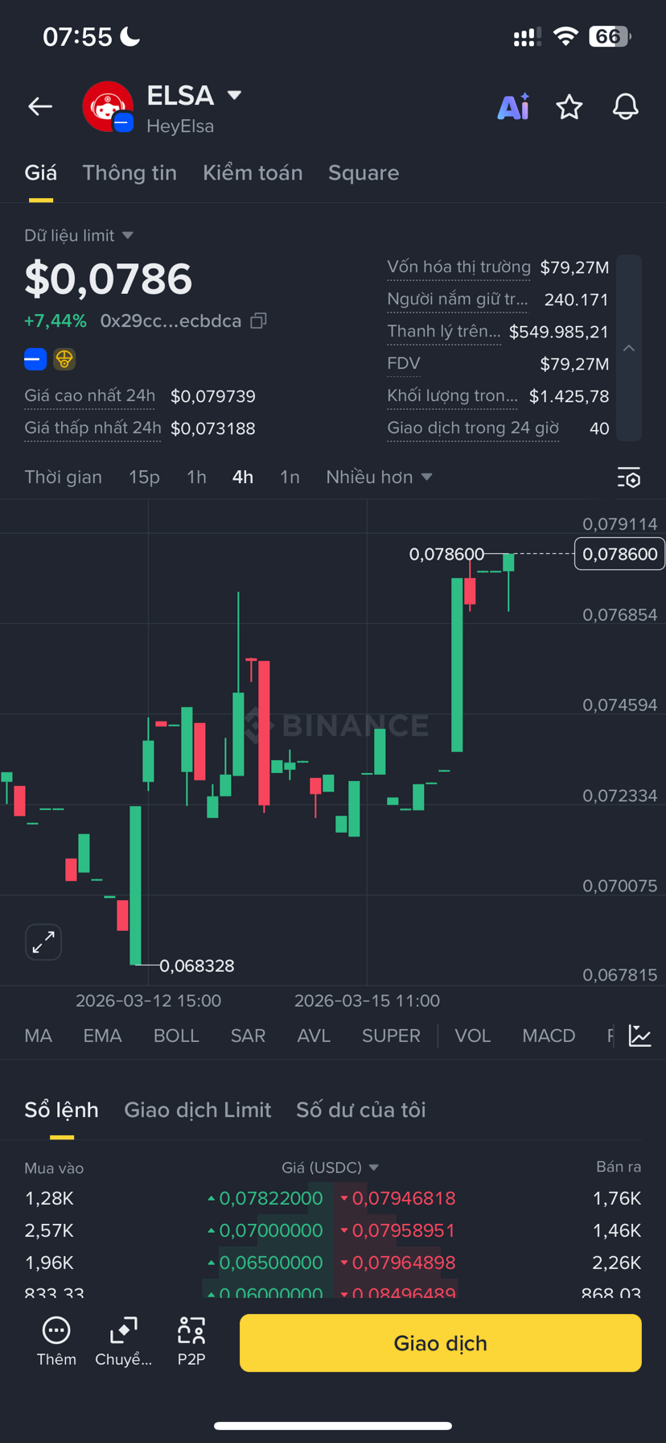
Task: Toggle the SAR indicator
Action: click(x=248, y=1036)
